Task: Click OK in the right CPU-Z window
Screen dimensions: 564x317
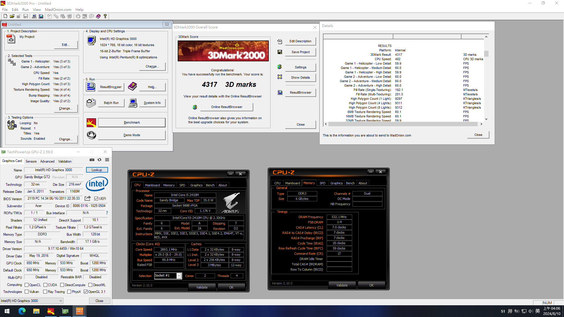Action: coord(371,285)
